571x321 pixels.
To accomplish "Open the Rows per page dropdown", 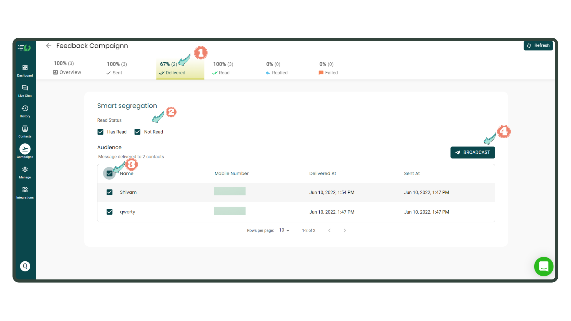I will click(284, 230).
